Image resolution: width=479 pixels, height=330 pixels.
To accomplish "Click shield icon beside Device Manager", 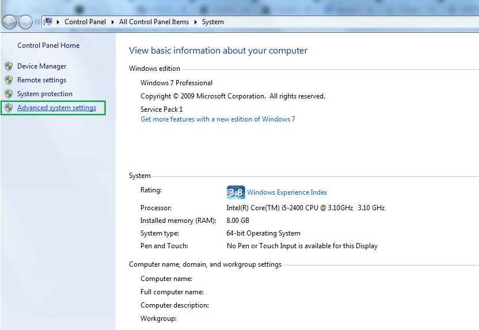I will coord(9,66).
